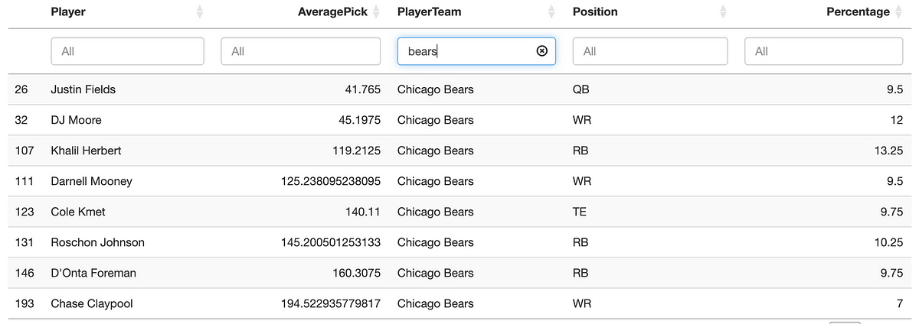919x324 pixels.
Task: Click the AveragePick filter input box
Action: click(x=301, y=51)
